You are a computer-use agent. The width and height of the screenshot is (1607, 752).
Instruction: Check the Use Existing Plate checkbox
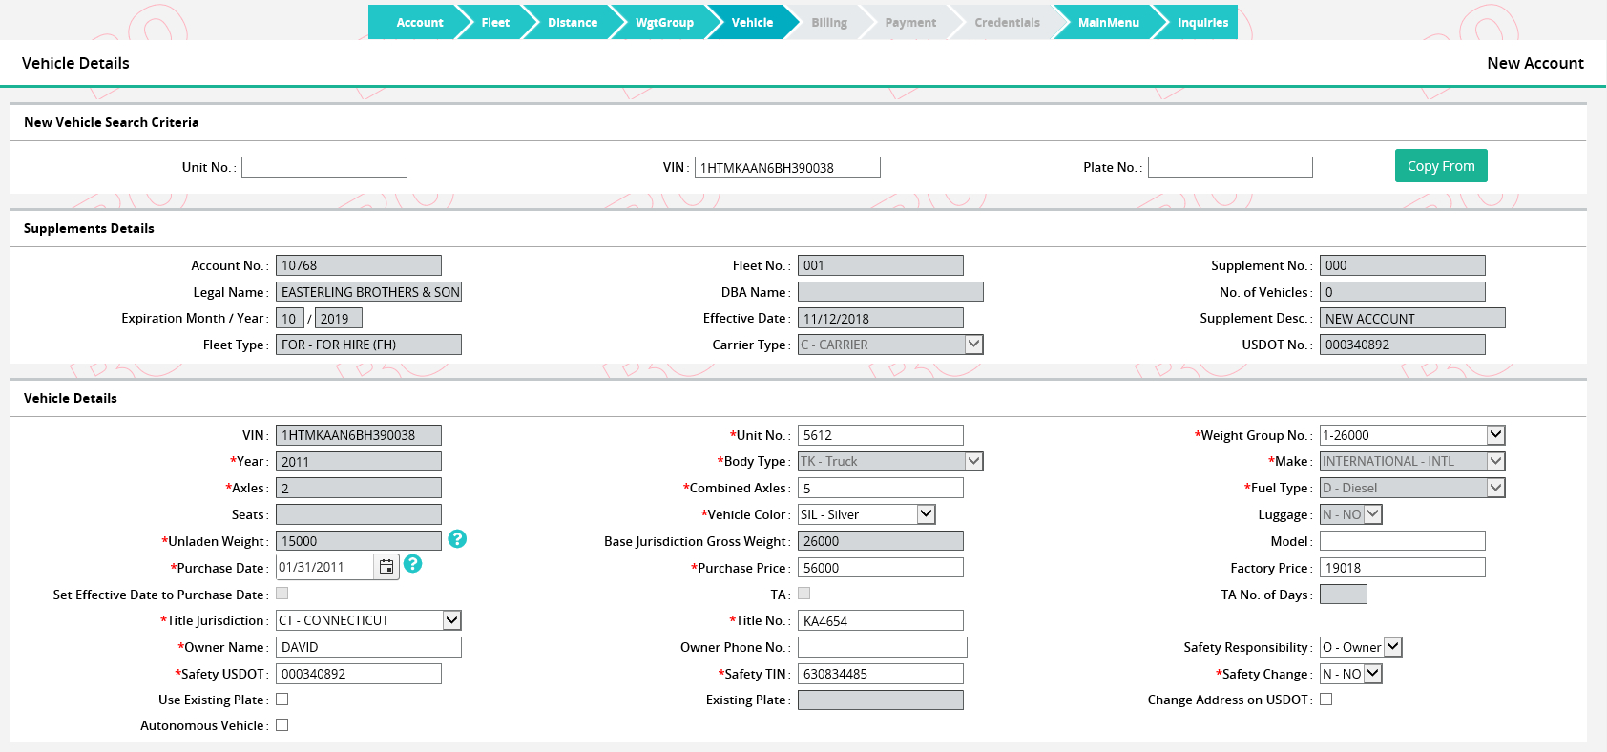[x=282, y=700]
